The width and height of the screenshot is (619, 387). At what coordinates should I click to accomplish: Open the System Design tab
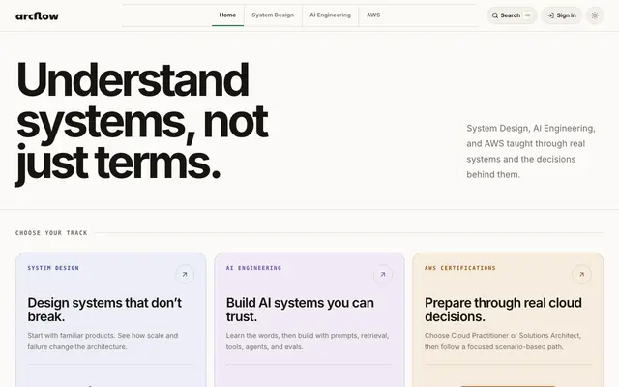(273, 15)
